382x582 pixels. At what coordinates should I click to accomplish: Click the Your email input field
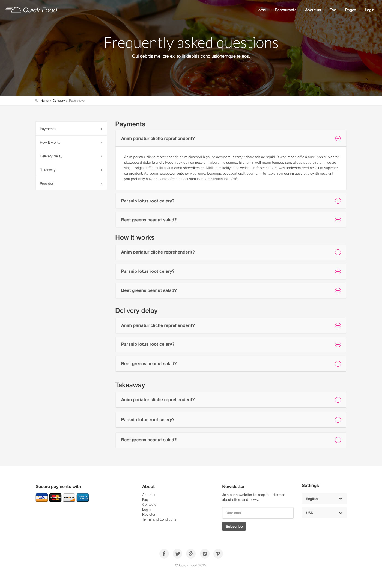point(258,513)
